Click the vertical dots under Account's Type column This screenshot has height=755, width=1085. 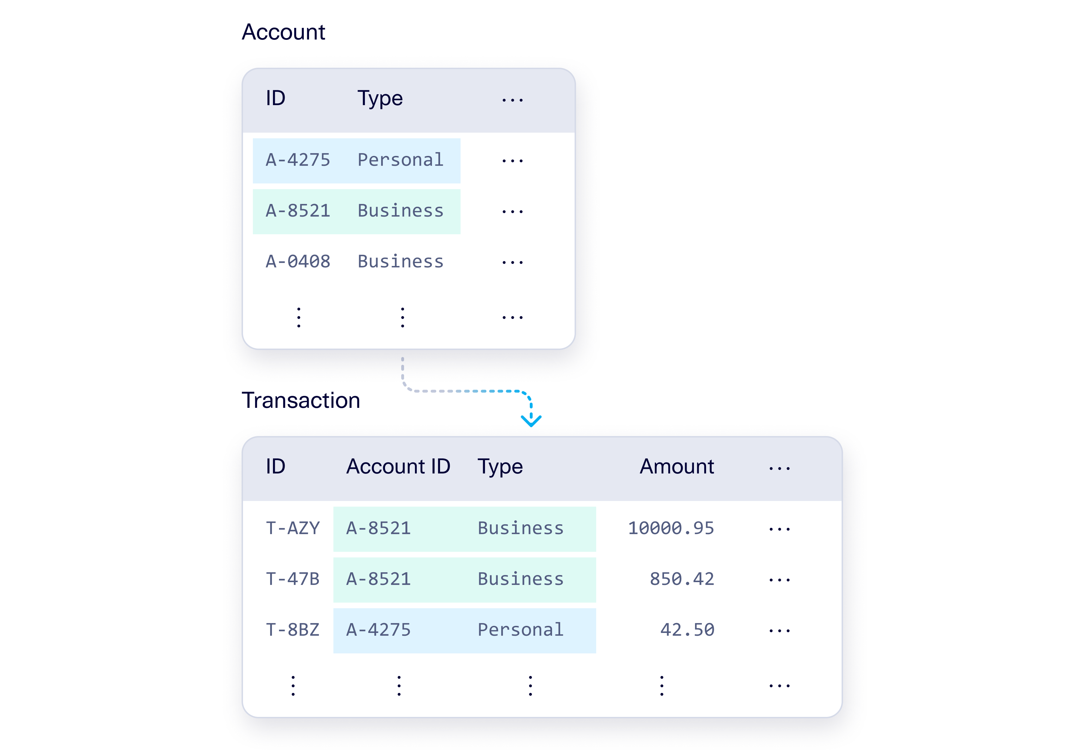pyautogui.click(x=402, y=317)
